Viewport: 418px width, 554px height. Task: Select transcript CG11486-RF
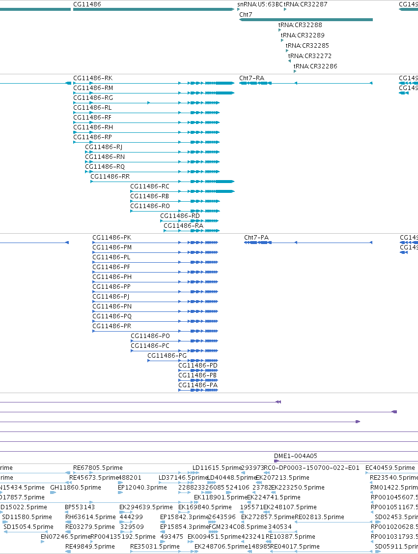click(92, 118)
